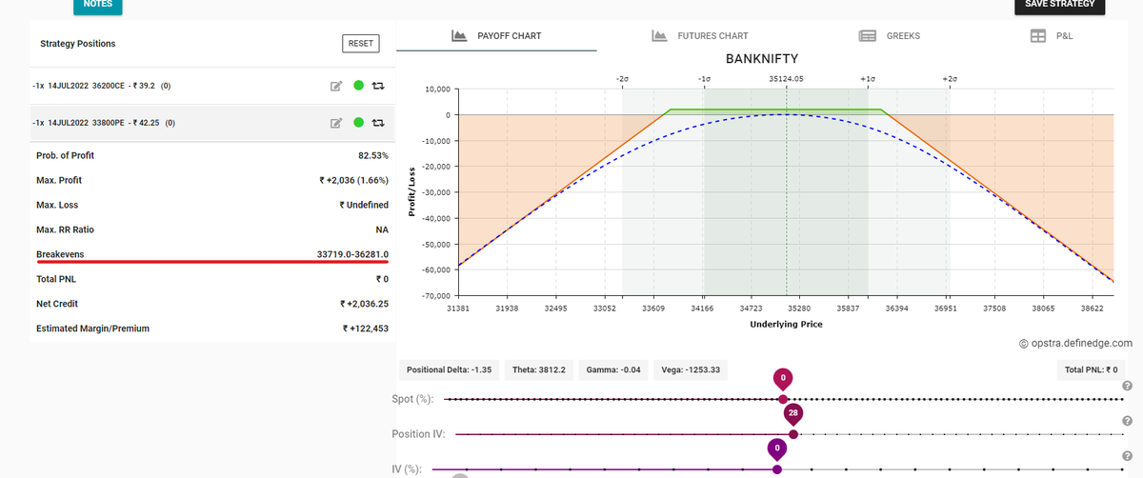Click the Max. Profit value +2,036
The image size is (1143, 478).
point(353,180)
